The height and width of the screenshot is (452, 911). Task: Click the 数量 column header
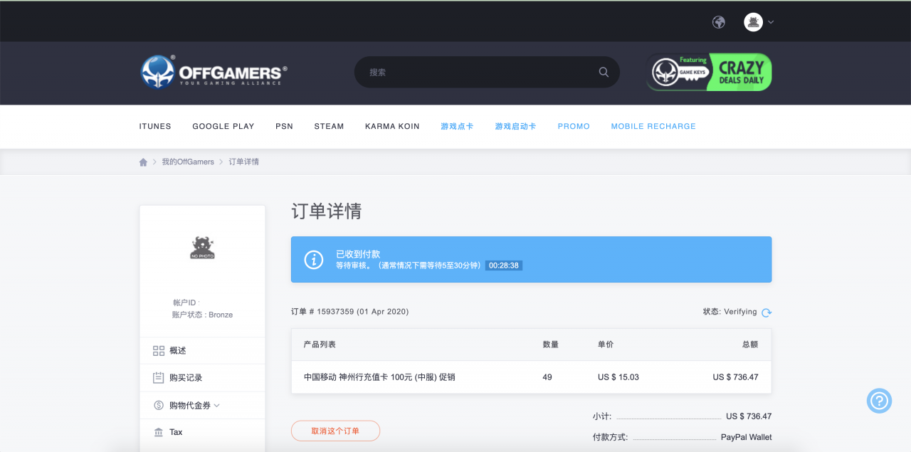(551, 345)
